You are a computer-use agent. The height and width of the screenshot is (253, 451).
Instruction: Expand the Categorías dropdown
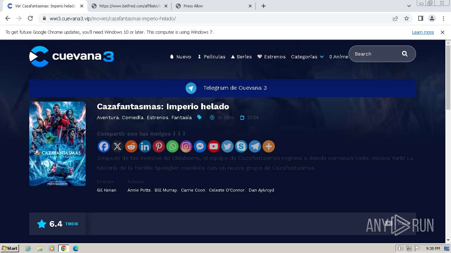click(307, 57)
